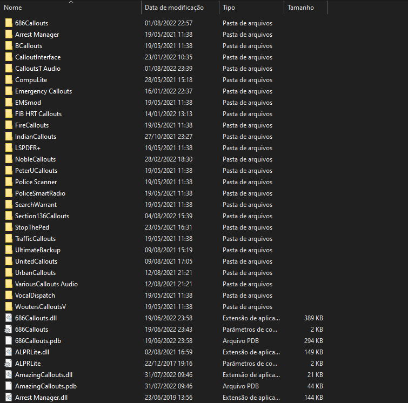Image resolution: width=408 pixels, height=403 pixels.
Task: Click the 389 KB size value
Action: tap(313, 318)
